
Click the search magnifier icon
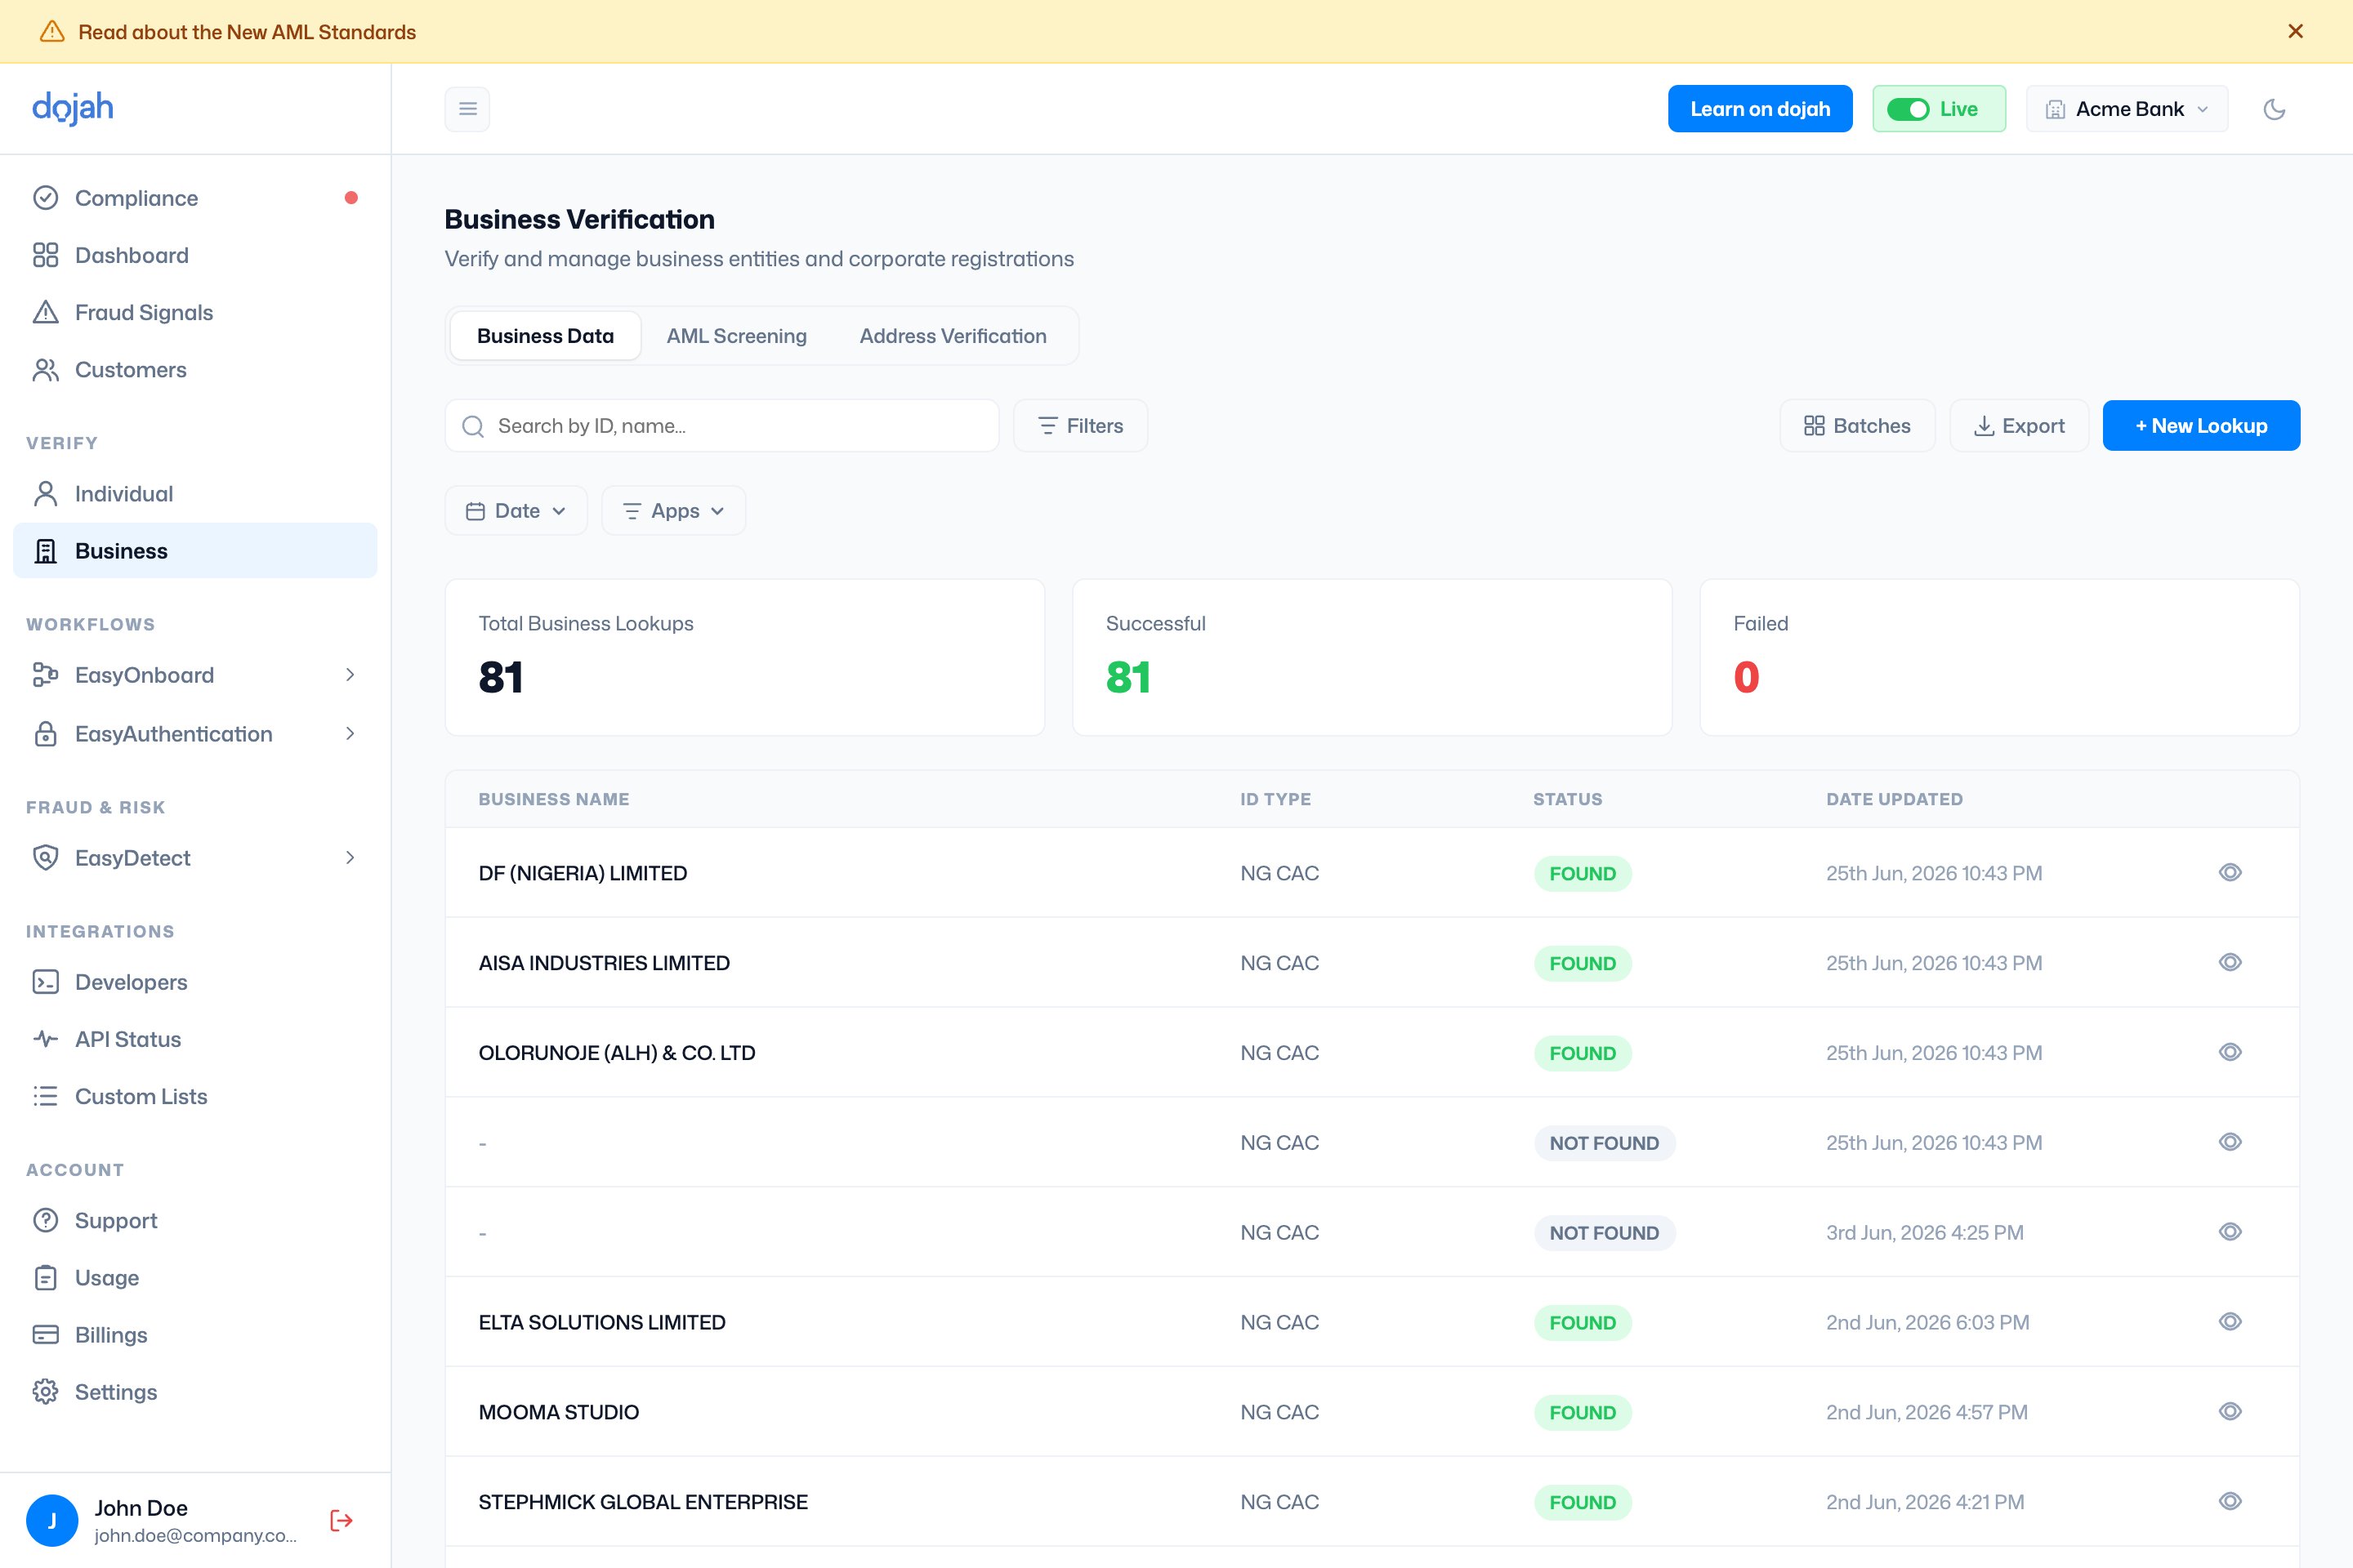pos(473,426)
